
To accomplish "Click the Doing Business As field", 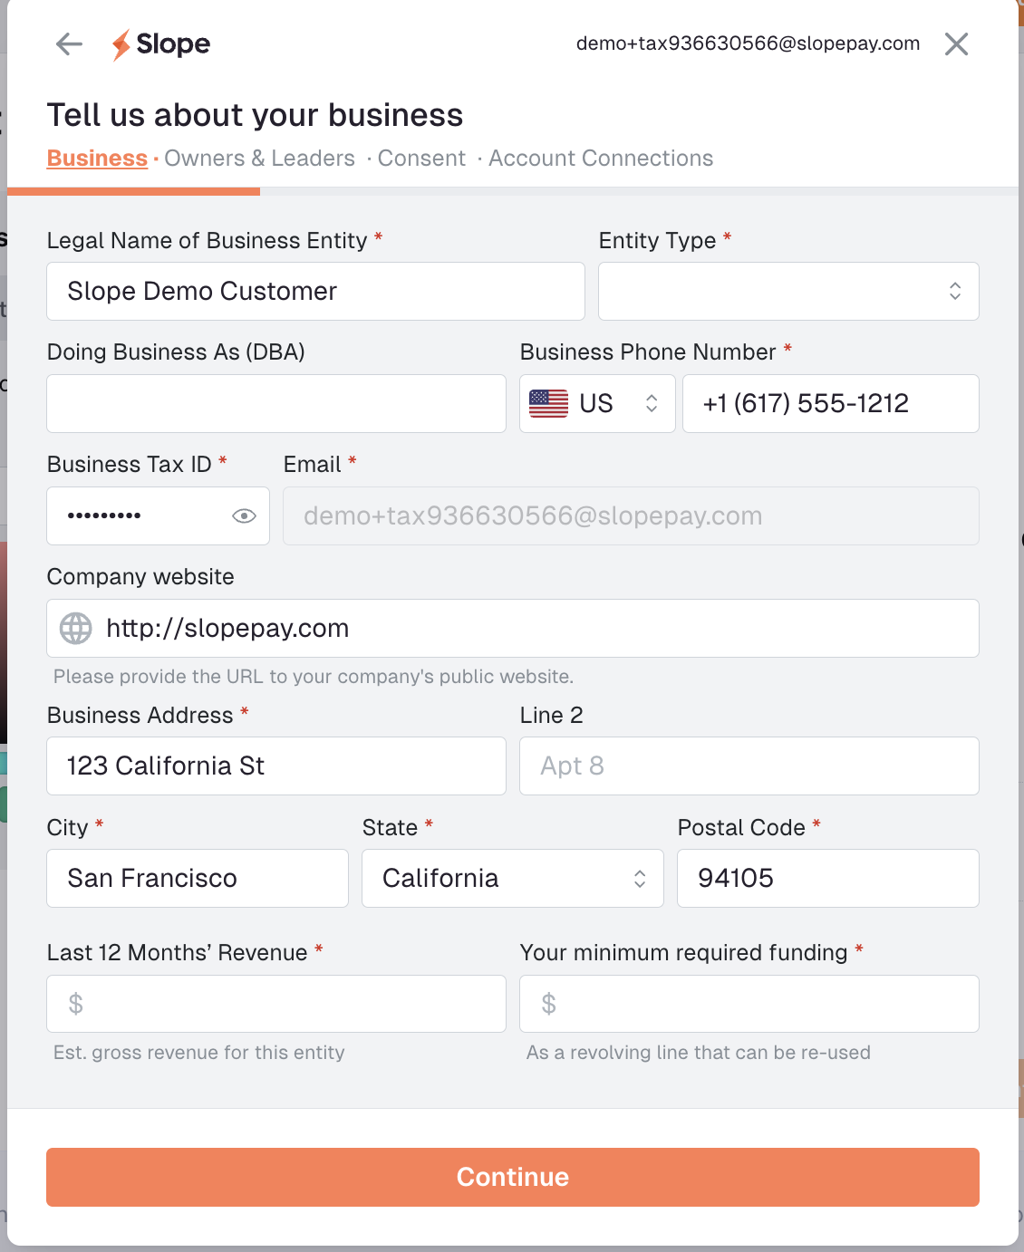I will (276, 403).
